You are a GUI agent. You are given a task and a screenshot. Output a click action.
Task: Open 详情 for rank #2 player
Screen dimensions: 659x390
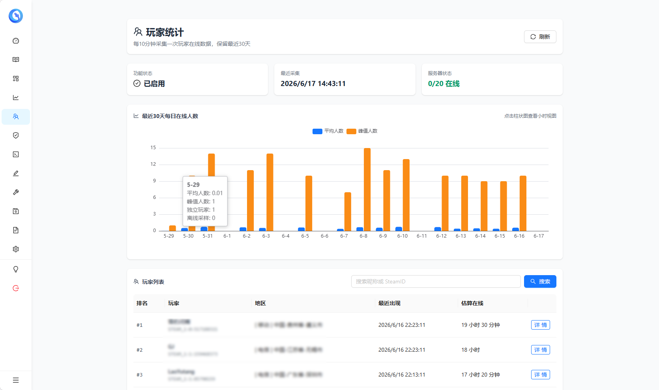tap(540, 350)
